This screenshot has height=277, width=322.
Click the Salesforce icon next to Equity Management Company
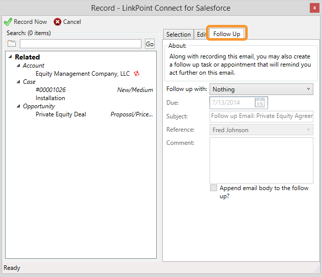click(136, 74)
